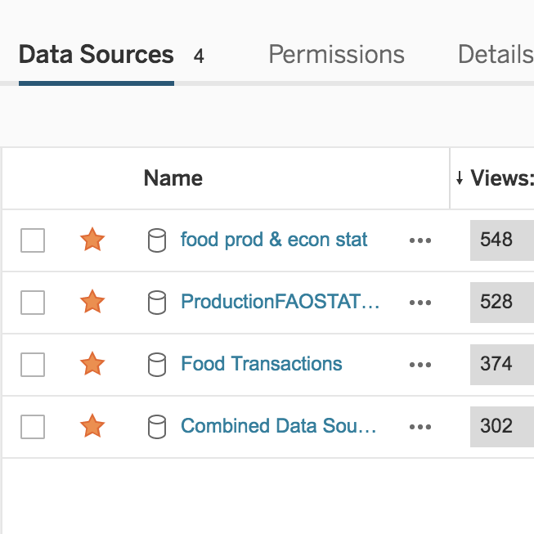Unfavorite the Food Transactions data source star
The height and width of the screenshot is (534, 534).
click(92, 364)
